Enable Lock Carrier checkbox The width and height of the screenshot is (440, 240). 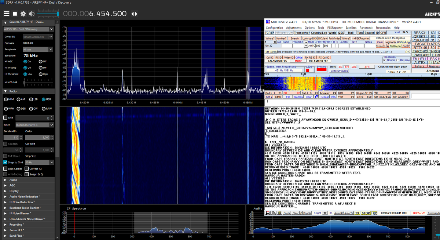pyautogui.click(x=5, y=168)
